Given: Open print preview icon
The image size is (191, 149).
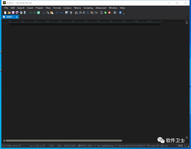Looking at the screenshot, I should [x=25, y=13].
